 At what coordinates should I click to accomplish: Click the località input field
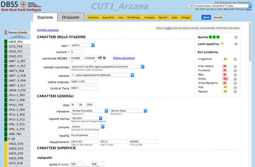pyautogui.click(x=85, y=135)
